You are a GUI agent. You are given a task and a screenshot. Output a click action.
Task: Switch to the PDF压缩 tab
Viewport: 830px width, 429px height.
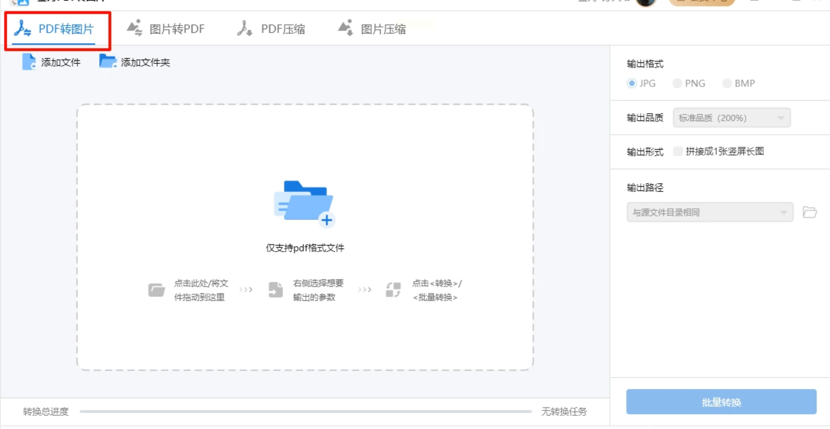click(x=283, y=29)
